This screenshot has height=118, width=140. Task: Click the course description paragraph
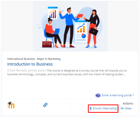coord(67,72)
